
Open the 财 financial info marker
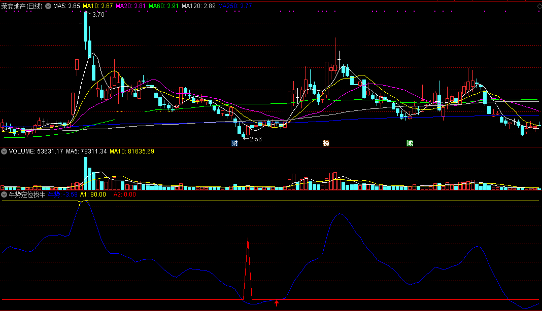(234, 143)
